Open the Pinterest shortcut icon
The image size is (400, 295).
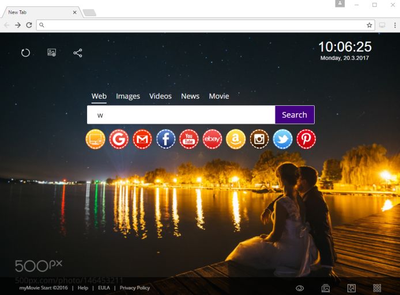(x=306, y=139)
